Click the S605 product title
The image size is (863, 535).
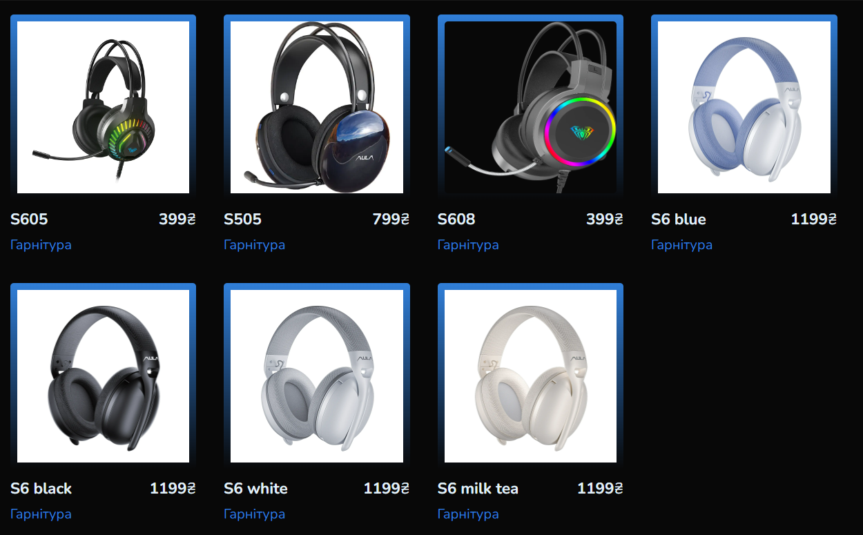[29, 220]
